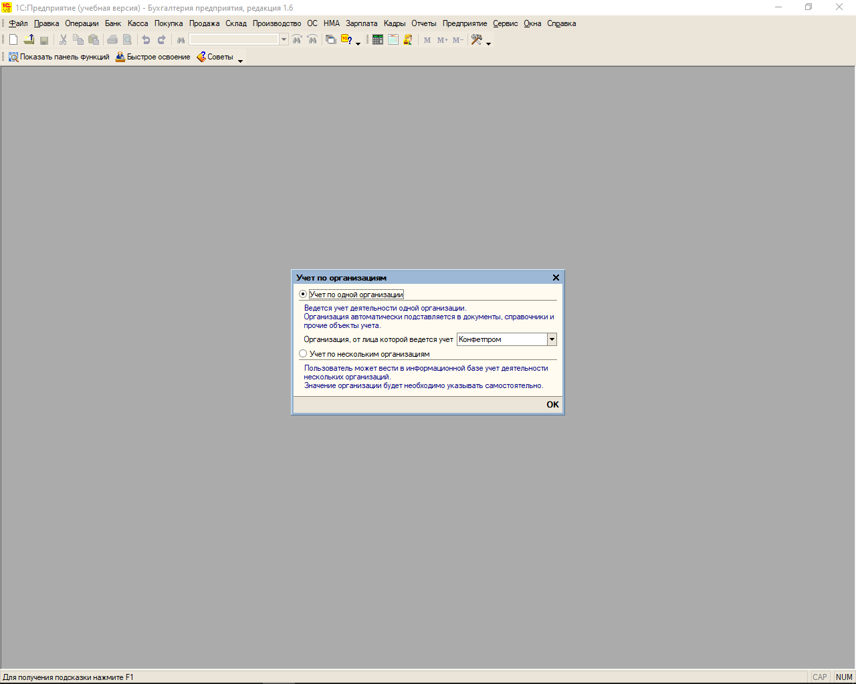Open the Отчеты menu

(423, 23)
